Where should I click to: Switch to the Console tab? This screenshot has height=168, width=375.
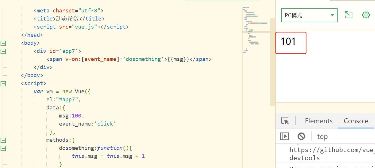click(356, 121)
